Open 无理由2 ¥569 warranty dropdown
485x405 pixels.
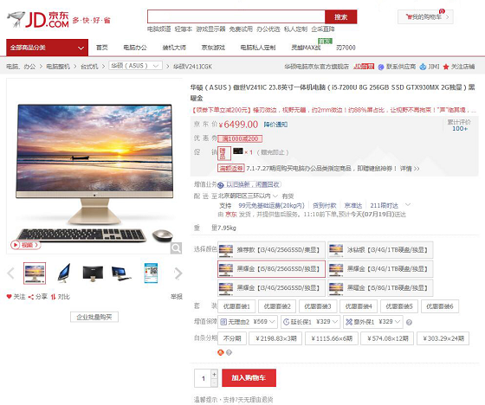248,322
